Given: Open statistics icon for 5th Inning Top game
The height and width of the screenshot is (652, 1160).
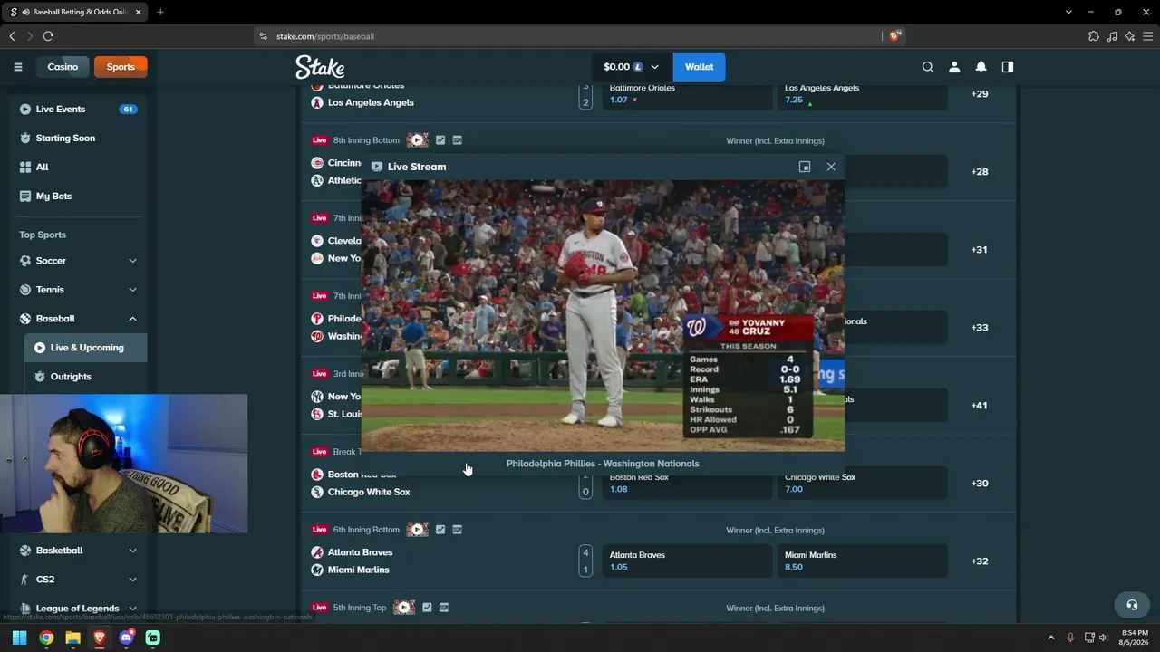Looking at the screenshot, I should (x=427, y=608).
